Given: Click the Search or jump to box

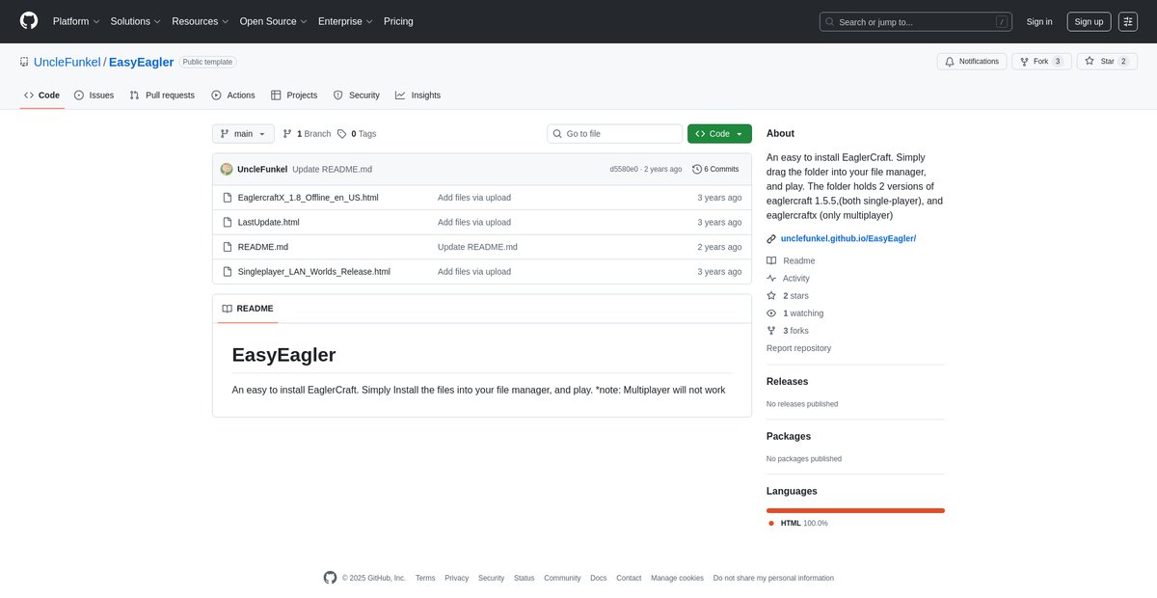Looking at the screenshot, I should point(916,21).
